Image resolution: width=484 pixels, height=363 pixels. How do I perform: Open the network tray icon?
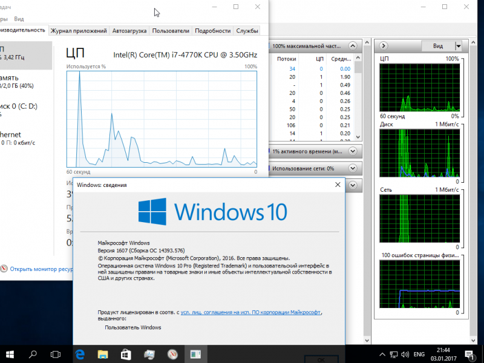[x=394, y=355]
